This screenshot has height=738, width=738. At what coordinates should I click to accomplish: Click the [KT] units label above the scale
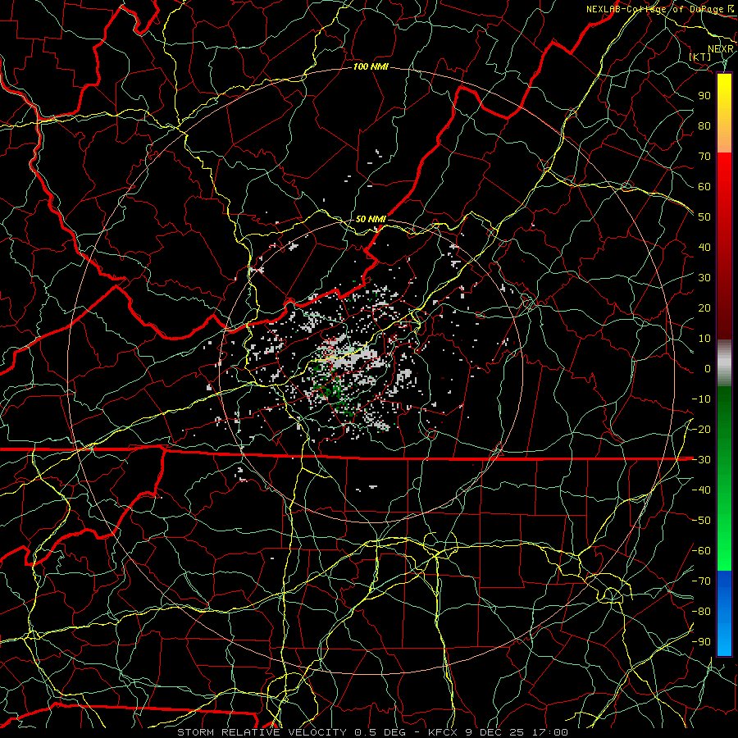tap(700, 57)
